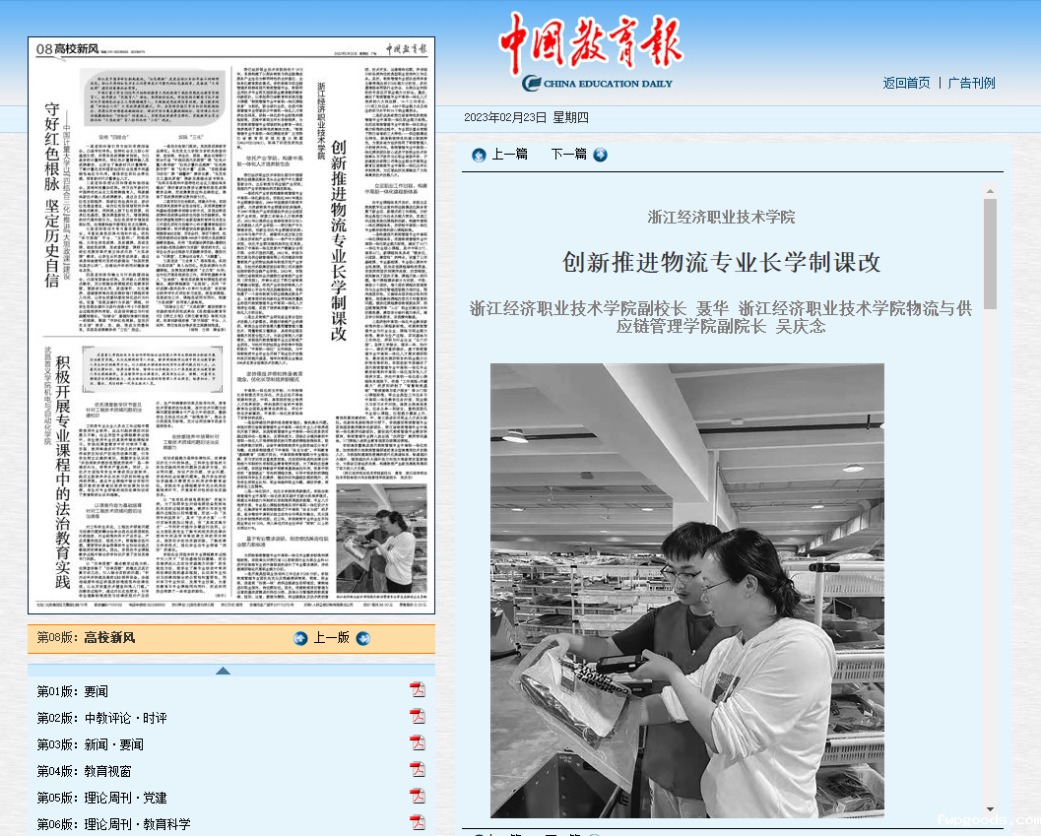Image resolution: width=1041 pixels, height=836 pixels.
Task: Open the 广告刊例 link
Action: click(971, 83)
